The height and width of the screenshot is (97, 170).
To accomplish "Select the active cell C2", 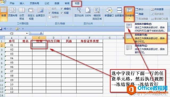I will (x=39, y=45).
